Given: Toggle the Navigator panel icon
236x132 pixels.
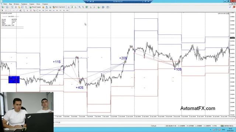Looking at the screenshot, I should [19, 7].
